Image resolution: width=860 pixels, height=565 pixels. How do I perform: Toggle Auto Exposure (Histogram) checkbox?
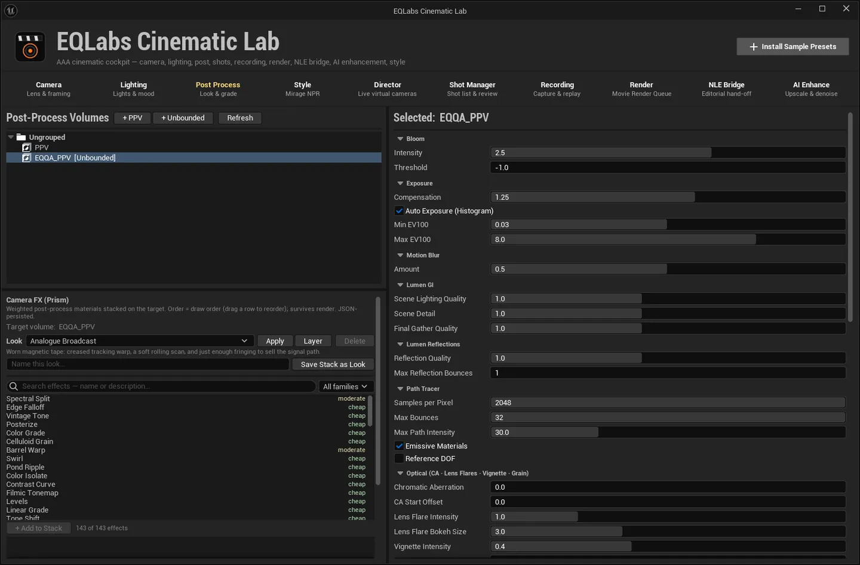click(399, 211)
